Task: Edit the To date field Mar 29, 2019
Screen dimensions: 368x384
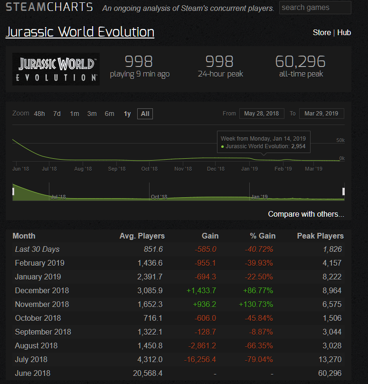Action: [321, 114]
